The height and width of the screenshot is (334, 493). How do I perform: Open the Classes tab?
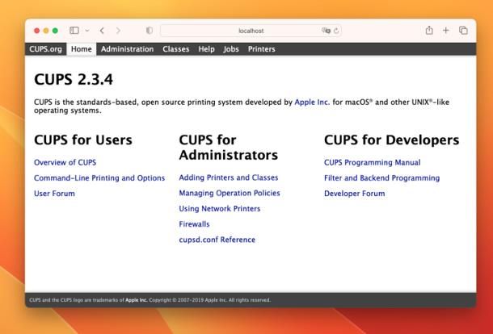tap(175, 49)
